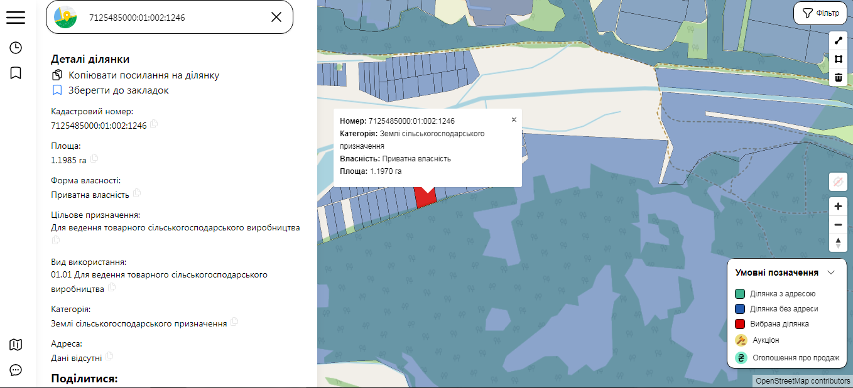Open the search history panel

(x=16, y=47)
